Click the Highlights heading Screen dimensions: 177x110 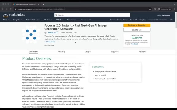point(98,67)
